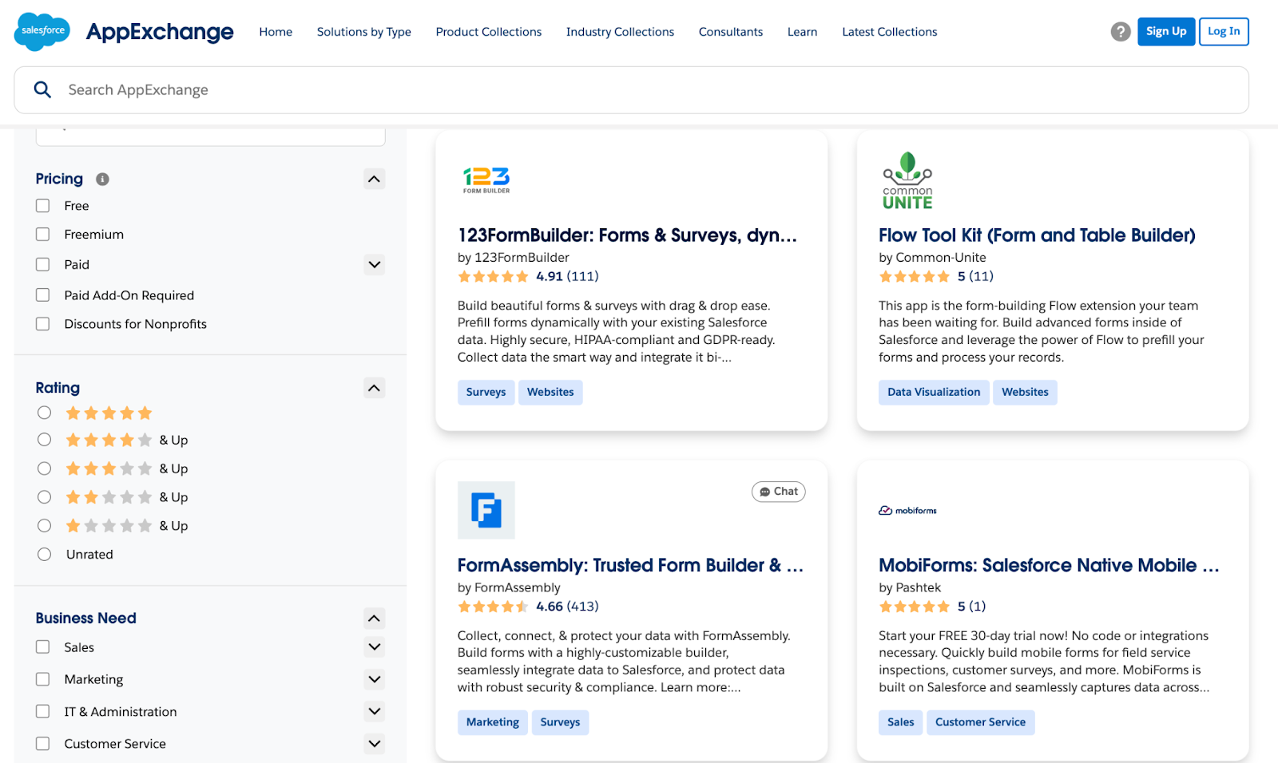Viewport: 1278px width, 763px height.
Task: Expand the Sales sub-categories
Action: tap(374, 647)
